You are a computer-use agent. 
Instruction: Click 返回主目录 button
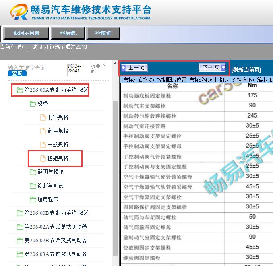[26, 33]
